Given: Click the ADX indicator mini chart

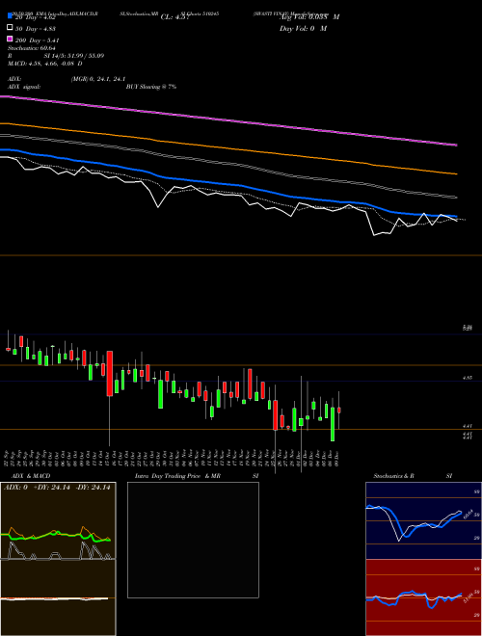Looking at the screenshot, I should pyautogui.click(x=58, y=520).
